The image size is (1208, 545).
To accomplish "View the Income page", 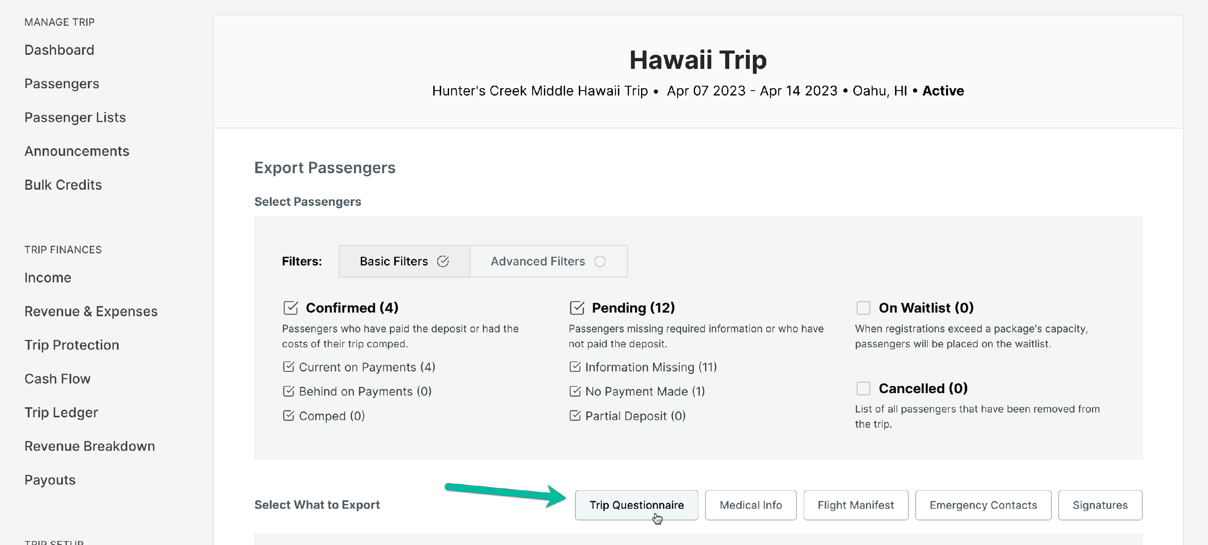I will (48, 277).
